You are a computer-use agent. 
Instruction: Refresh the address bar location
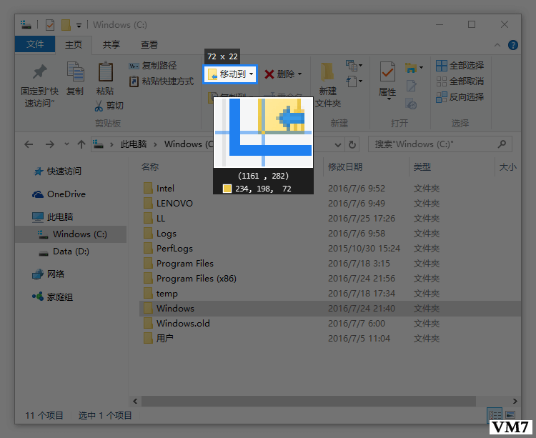click(351, 144)
